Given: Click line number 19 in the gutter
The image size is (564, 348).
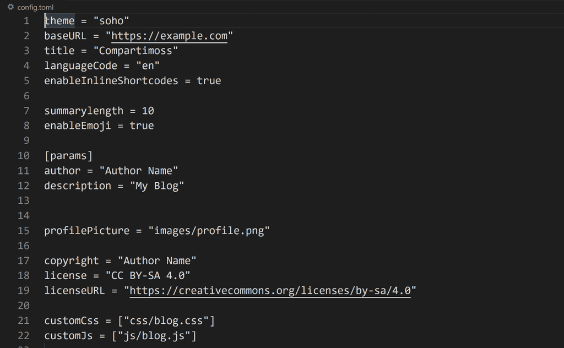Looking at the screenshot, I should 24,291.
